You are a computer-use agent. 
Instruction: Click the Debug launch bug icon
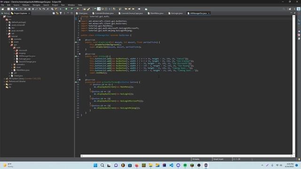click(x=61, y=9)
